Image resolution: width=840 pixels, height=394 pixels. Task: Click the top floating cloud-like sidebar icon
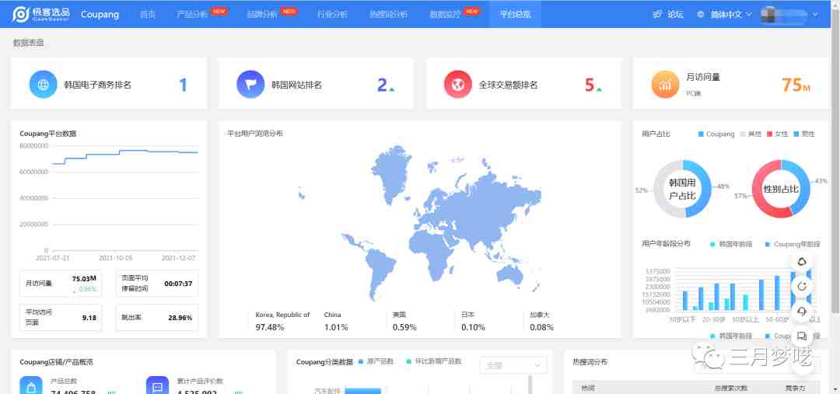(802, 262)
